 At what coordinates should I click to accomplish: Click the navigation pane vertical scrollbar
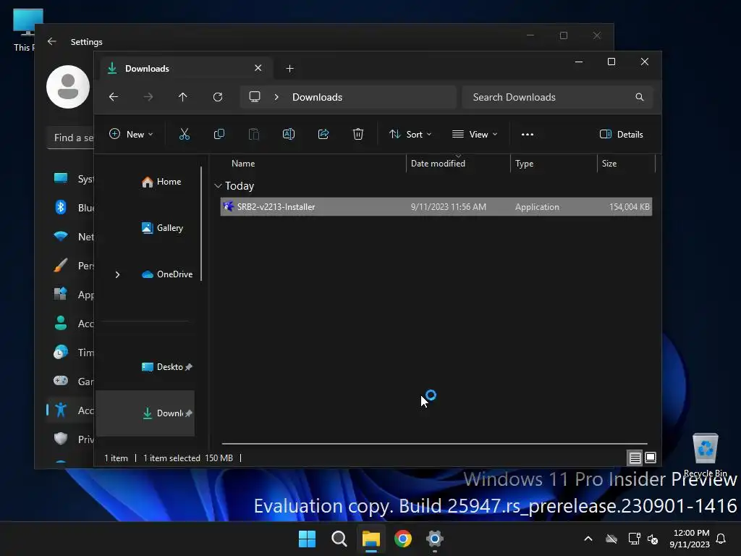(201, 224)
